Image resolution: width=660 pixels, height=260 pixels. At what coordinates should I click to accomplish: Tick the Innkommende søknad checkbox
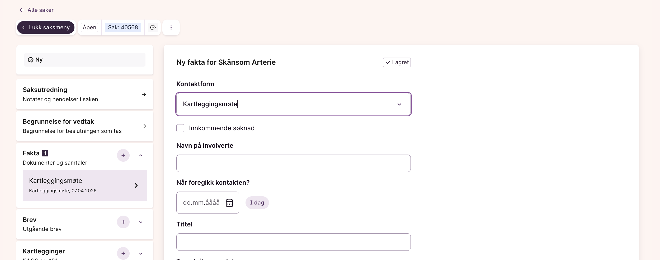pyautogui.click(x=180, y=128)
